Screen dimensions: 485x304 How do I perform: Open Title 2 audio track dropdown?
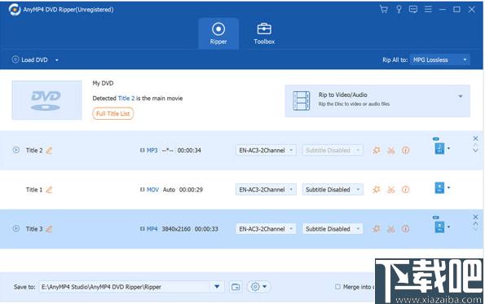266,150
